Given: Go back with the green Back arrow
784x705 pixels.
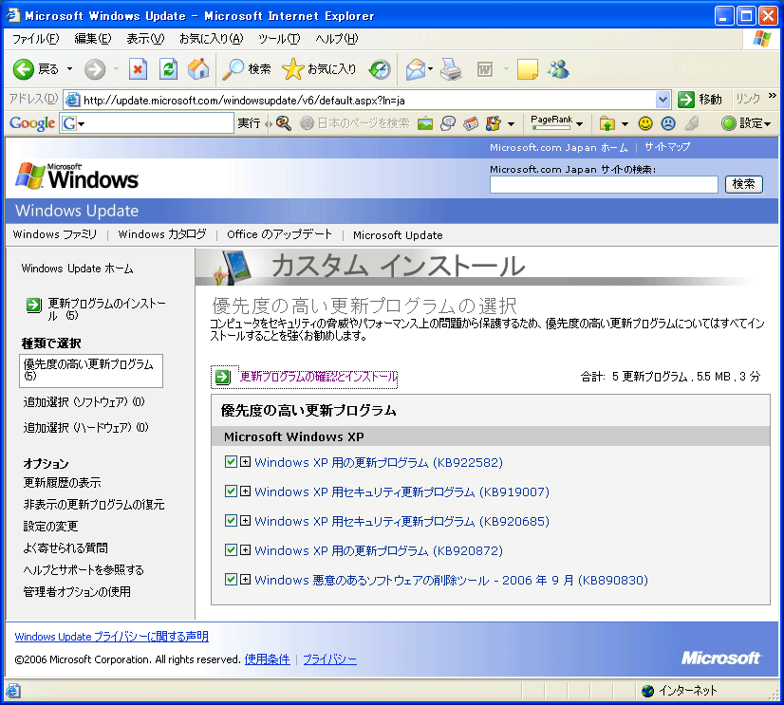Looking at the screenshot, I should click(24, 69).
